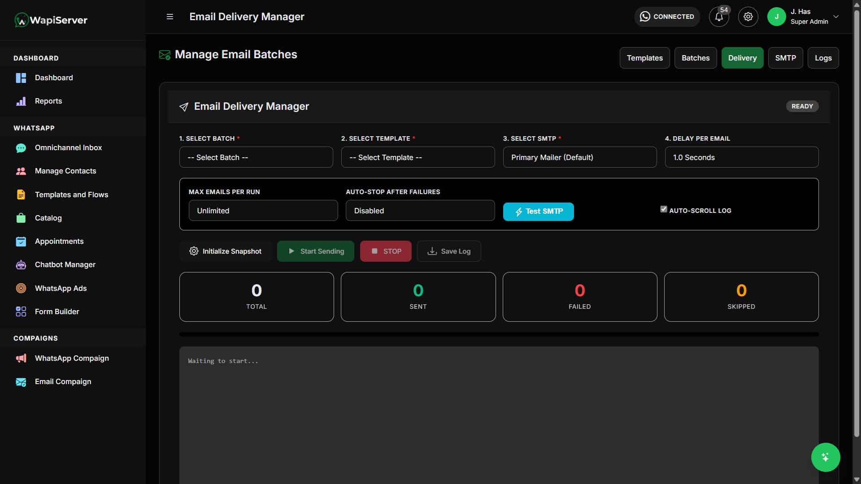Open the settings gear in header
This screenshot has height=484, width=861.
coord(748,17)
